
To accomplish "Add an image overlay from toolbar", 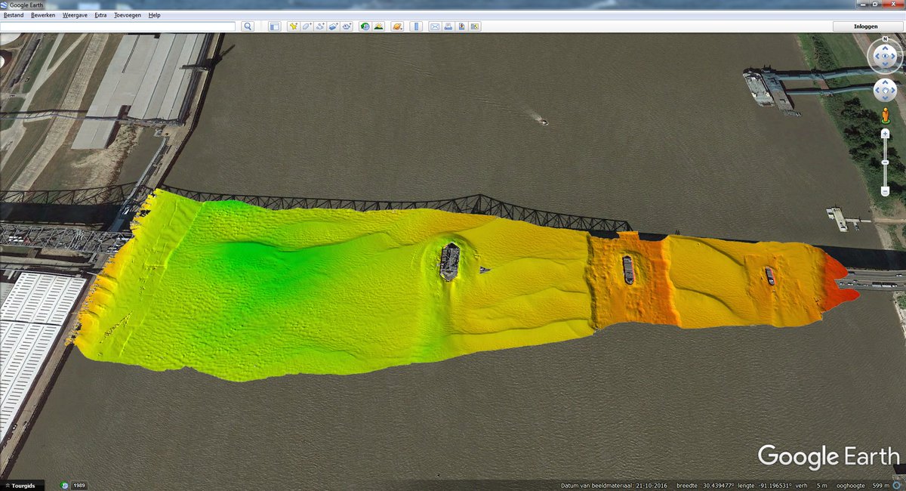I will (334, 26).
